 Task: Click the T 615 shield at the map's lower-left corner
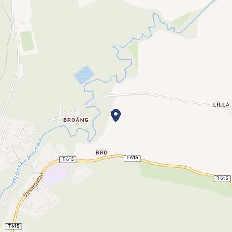tap(13, 226)
